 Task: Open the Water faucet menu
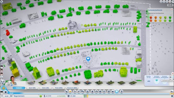[x=79, y=91]
